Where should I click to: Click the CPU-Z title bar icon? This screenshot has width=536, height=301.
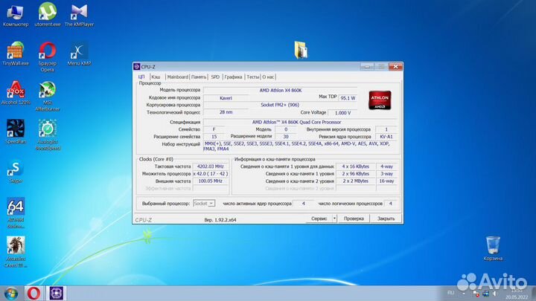(137, 67)
